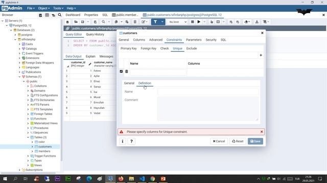
Task: Expand the Sequences tree node
Action: pyautogui.click(x=28, y=133)
